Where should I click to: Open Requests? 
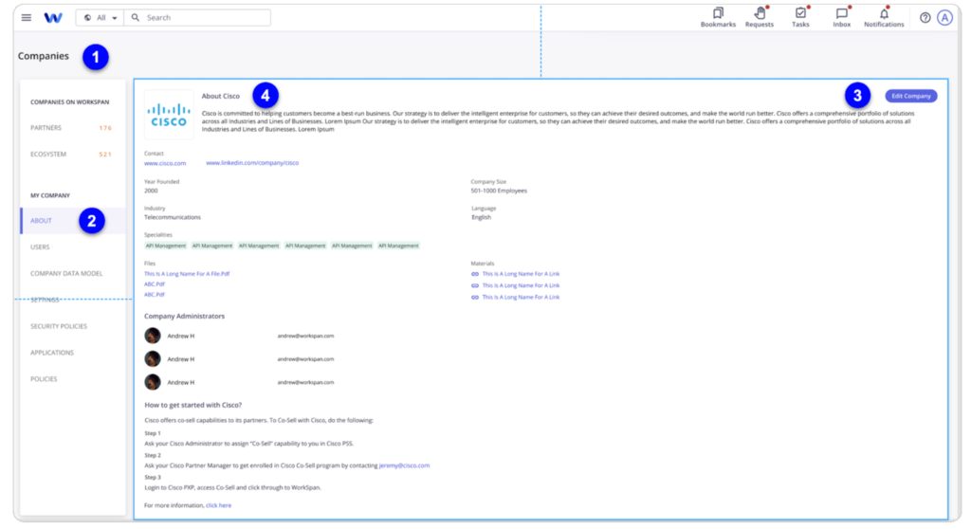click(760, 17)
